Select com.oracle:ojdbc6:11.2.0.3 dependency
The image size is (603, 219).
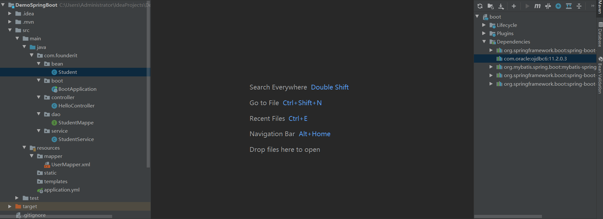pyautogui.click(x=535, y=59)
